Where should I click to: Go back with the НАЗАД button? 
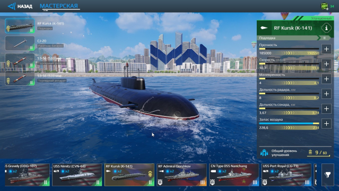pos(20,6)
